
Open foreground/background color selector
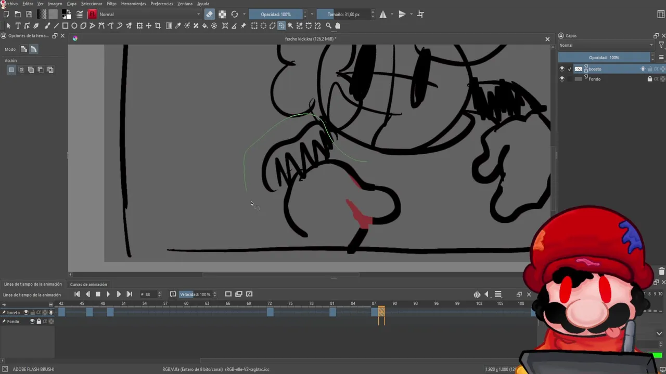click(x=67, y=15)
